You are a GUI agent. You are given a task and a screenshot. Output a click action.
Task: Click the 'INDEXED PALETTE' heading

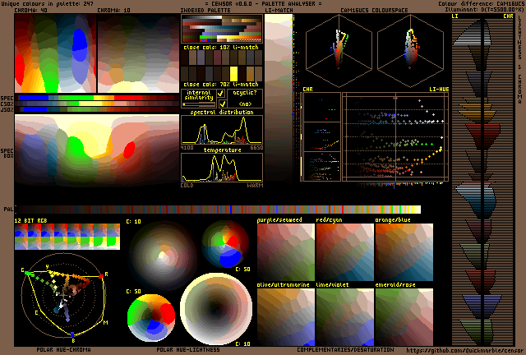pyautogui.click(x=205, y=10)
